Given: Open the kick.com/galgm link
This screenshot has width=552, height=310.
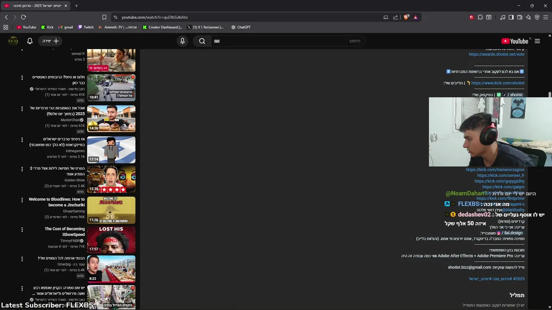Looking at the screenshot, I should (x=503, y=187).
